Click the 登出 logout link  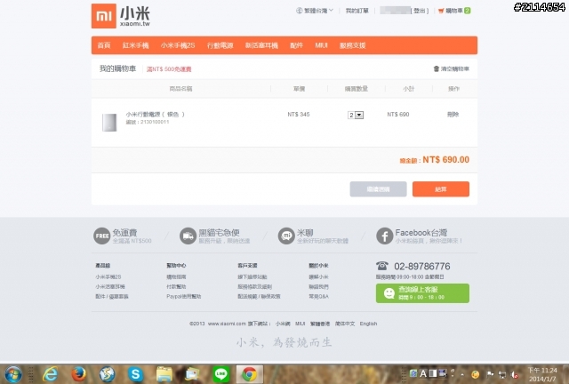click(x=419, y=11)
